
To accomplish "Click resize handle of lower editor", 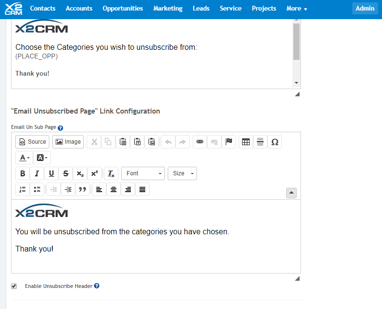I will click(x=297, y=278).
